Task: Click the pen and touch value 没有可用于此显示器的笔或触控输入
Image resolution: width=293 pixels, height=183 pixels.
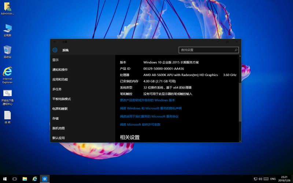Action: tap(168, 94)
